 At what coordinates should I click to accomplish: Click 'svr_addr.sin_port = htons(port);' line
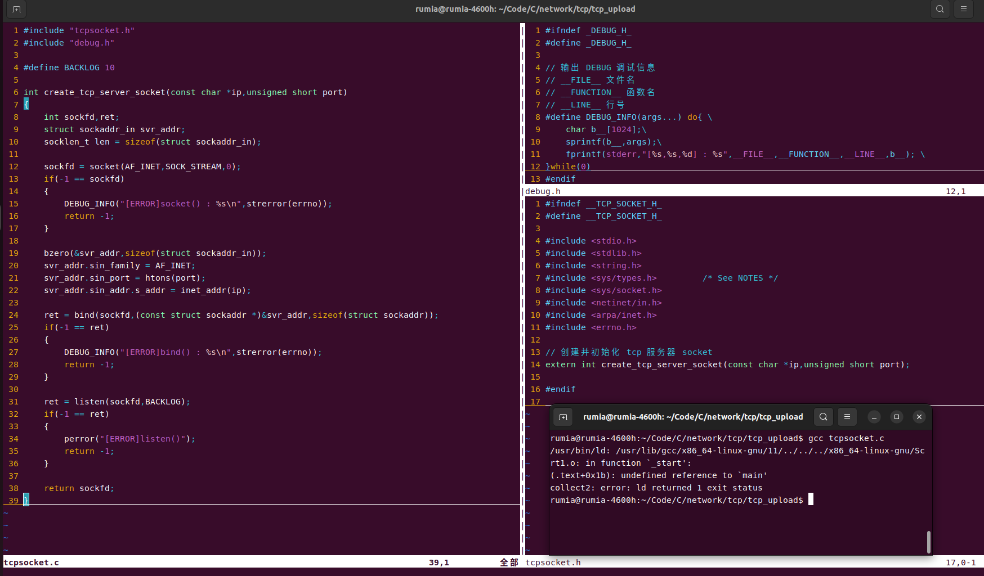124,278
